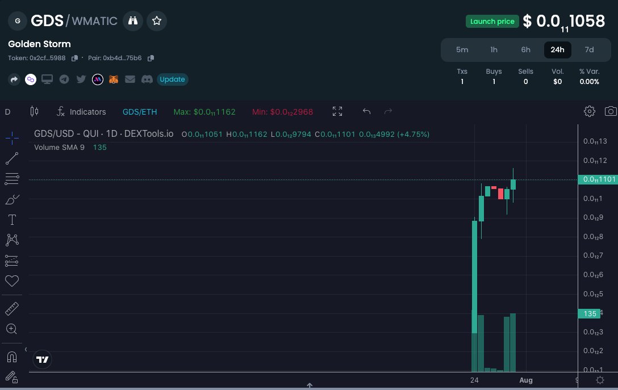Viewport: 618px width, 390px height.
Task: Click the 135 volume label on the axis
Action: [589, 313]
